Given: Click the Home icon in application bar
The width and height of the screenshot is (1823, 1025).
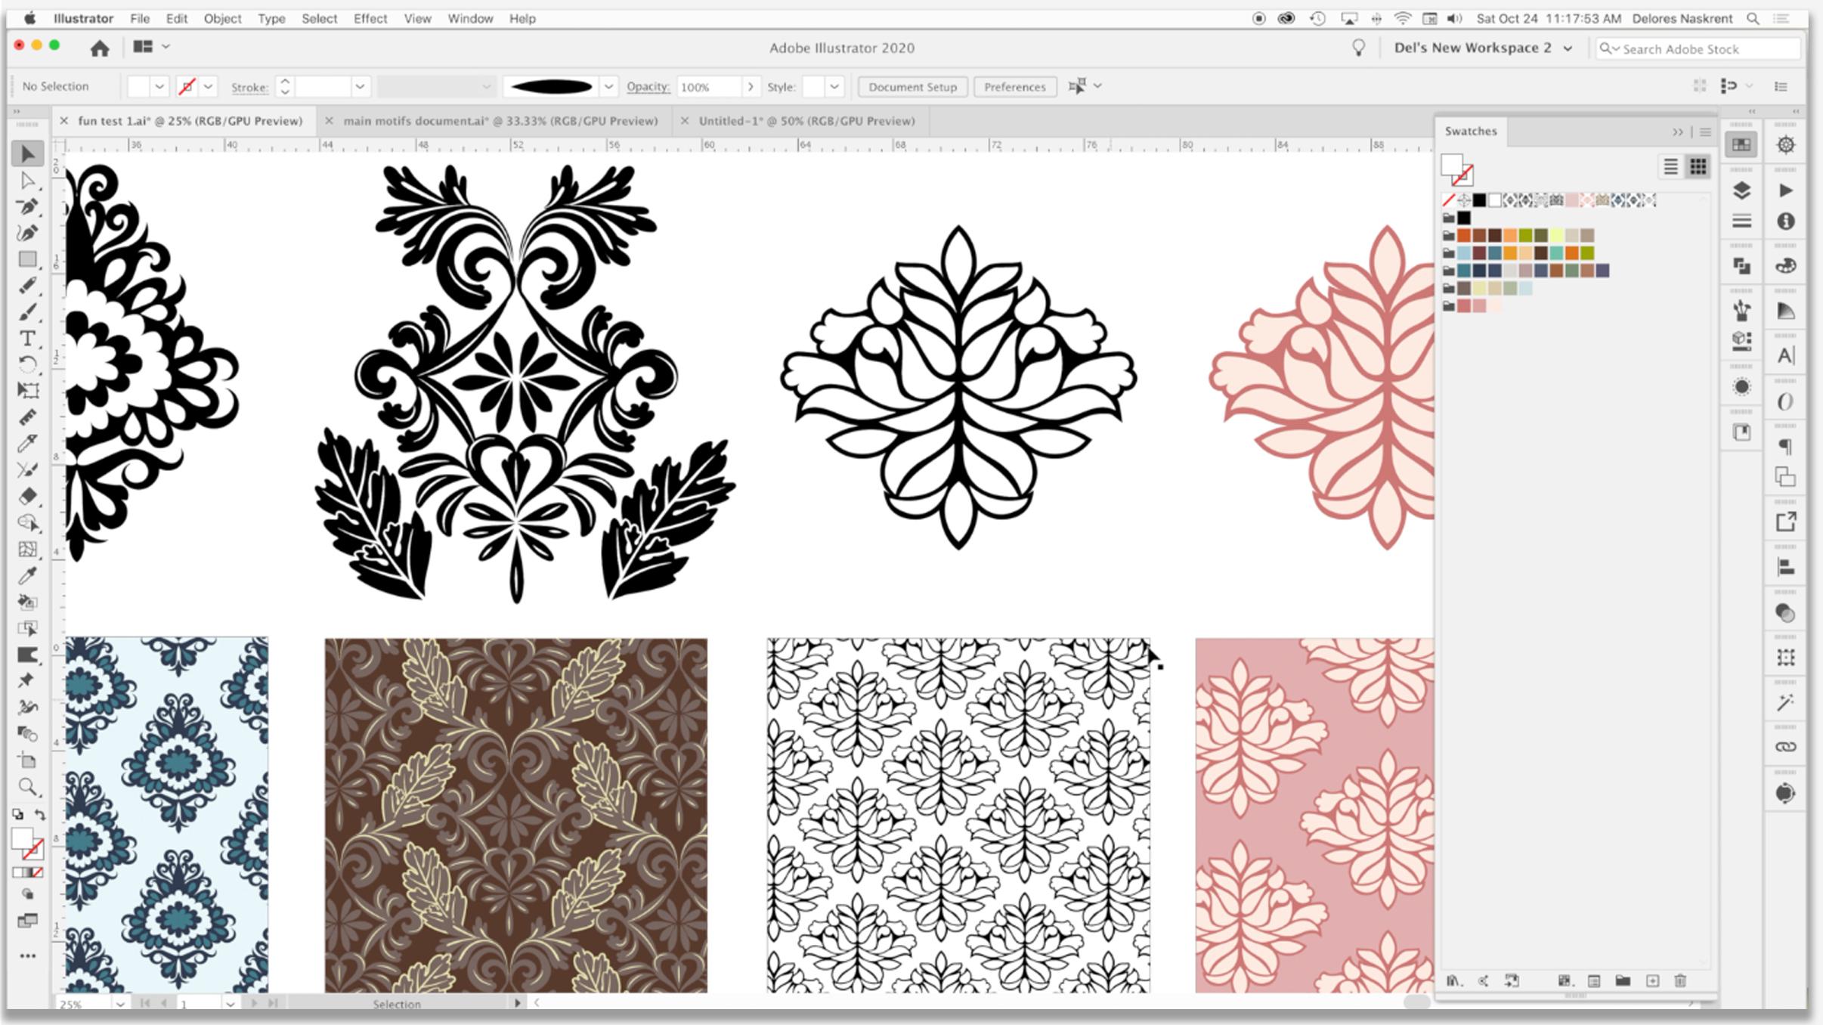Looking at the screenshot, I should tap(99, 49).
